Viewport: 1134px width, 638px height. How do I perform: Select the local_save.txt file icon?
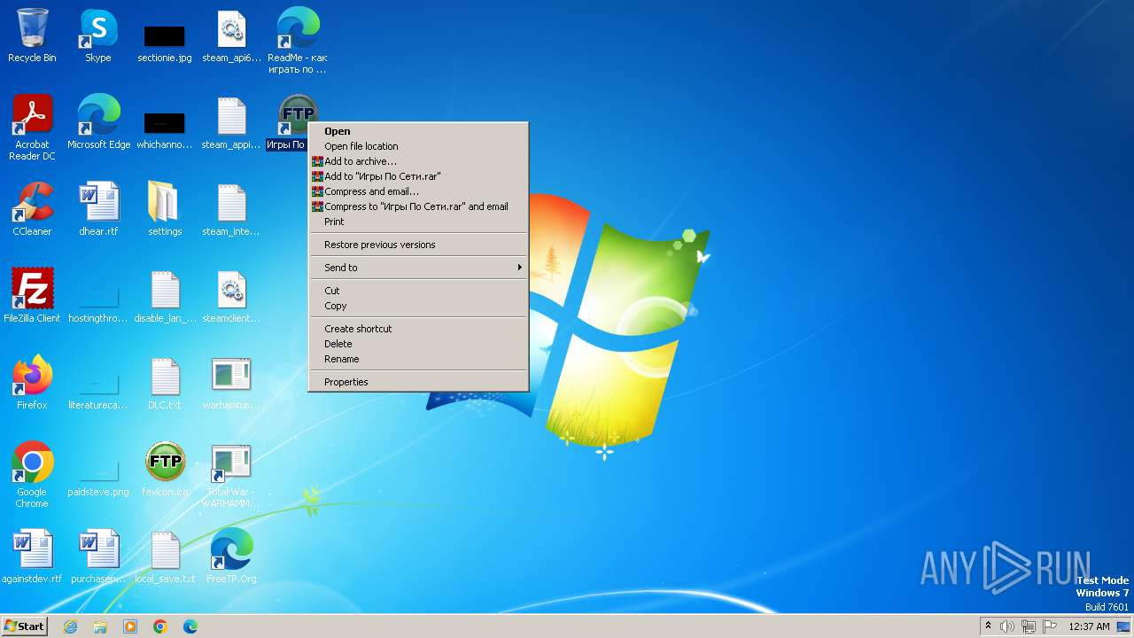tap(165, 556)
